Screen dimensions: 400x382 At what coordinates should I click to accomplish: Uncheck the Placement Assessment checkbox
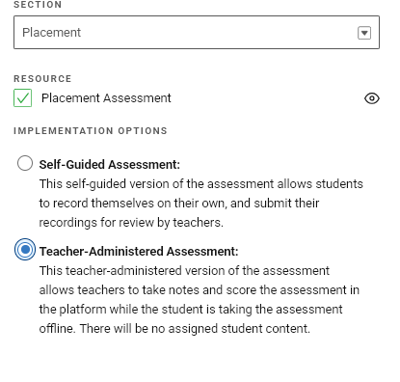click(22, 97)
